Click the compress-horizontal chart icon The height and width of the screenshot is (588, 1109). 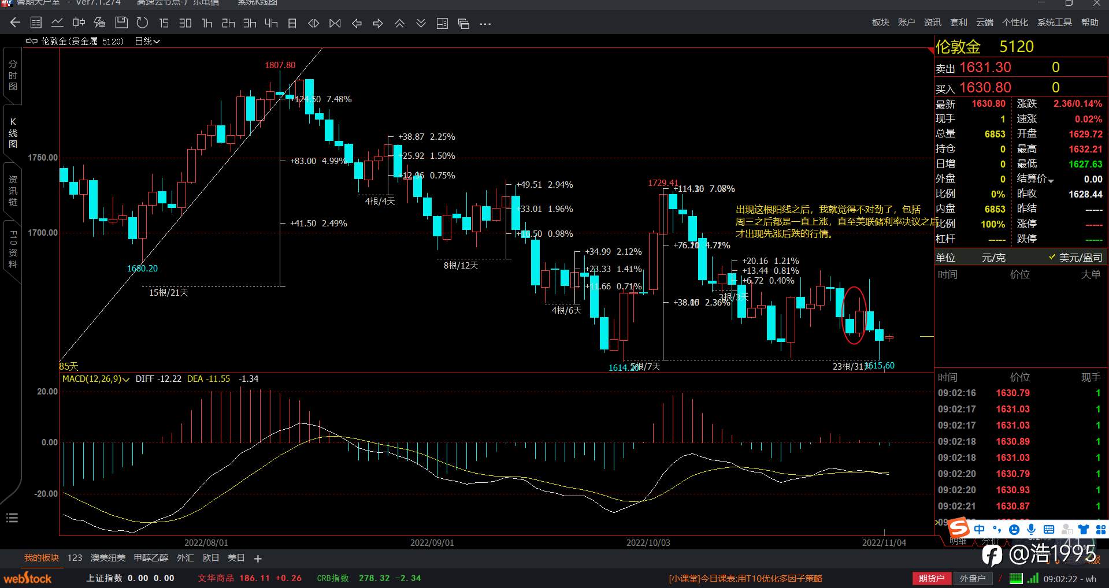(335, 23)
